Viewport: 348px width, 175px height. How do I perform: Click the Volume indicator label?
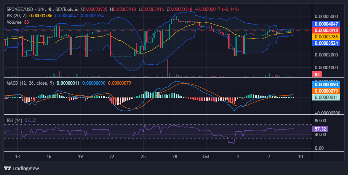(14, 22)
